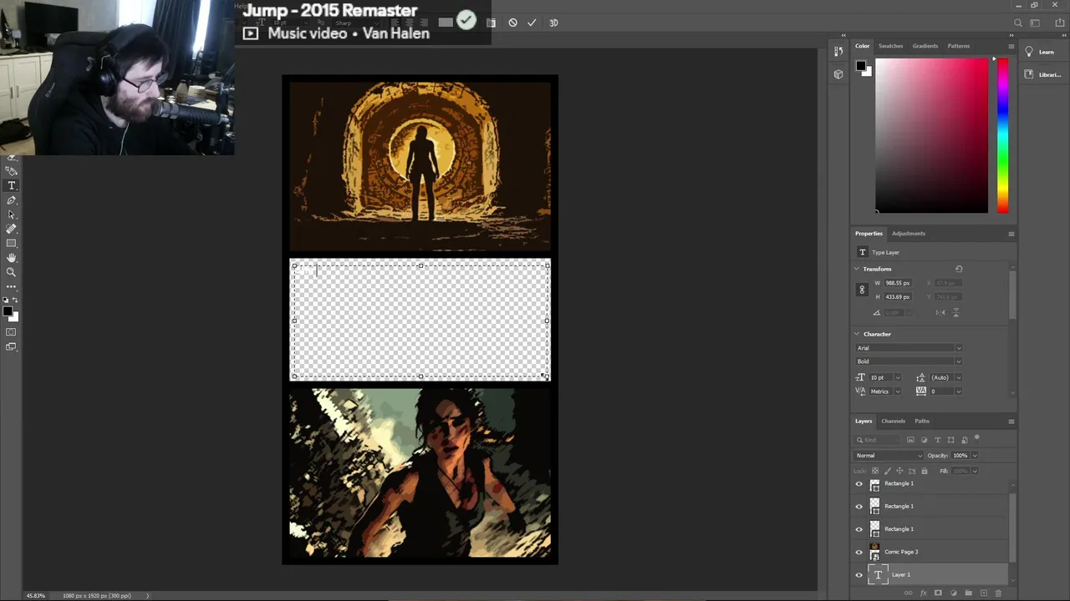
Task: Switch to the Paths tab
Action: coord(922,421)
